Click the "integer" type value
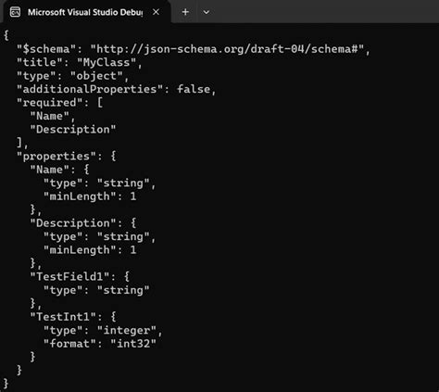Screen dimensions: 439x392 click(x=127, y=330)
